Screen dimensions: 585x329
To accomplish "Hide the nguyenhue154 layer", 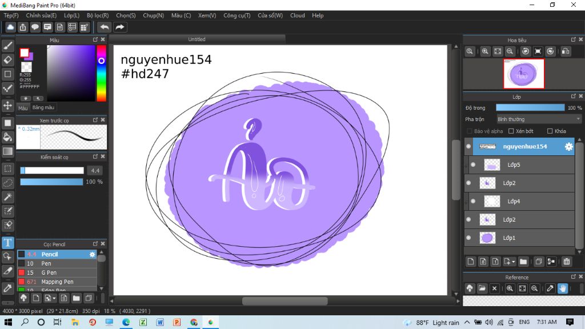I will [468, 147].
